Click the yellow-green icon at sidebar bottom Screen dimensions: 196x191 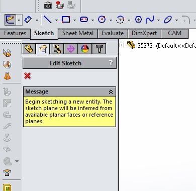[x=7, y=187]
